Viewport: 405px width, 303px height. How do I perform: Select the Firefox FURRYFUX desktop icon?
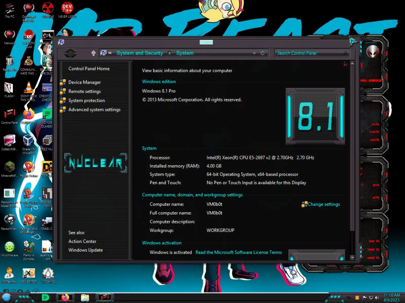click(29, 117)
